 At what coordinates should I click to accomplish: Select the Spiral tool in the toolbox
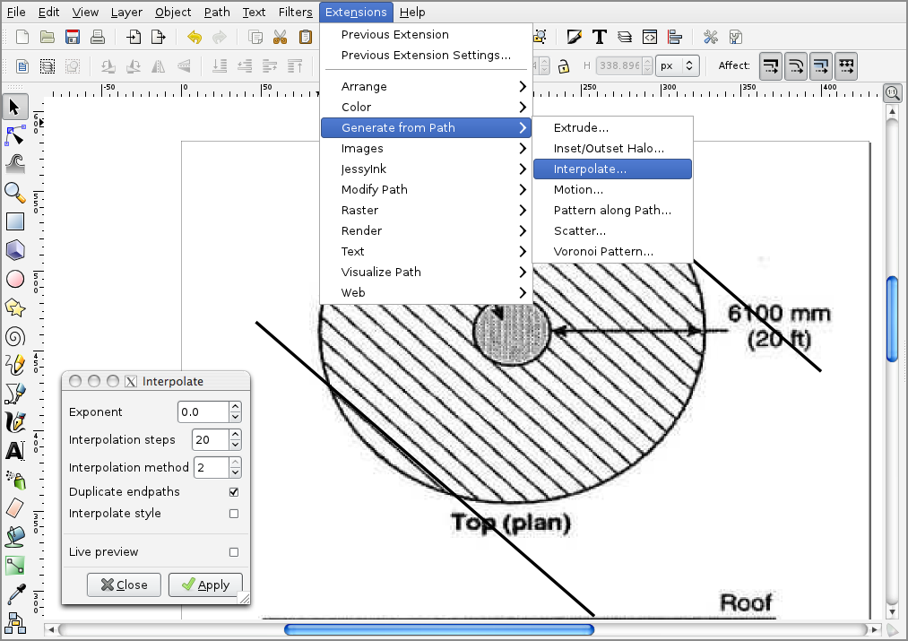tap(14, 337)
